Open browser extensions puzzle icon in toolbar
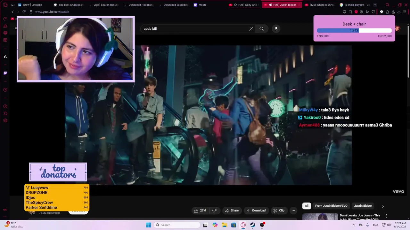 [387, 12]
